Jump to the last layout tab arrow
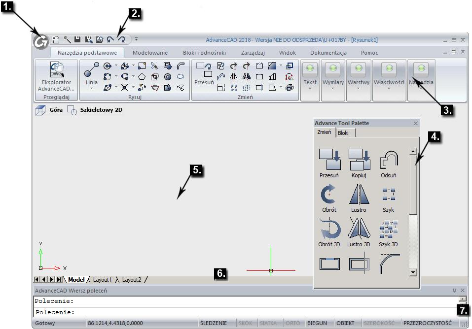472x329 pixels. click(x=59, y=279)
